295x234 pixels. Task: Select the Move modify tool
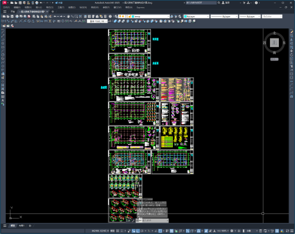click(292, 51)
